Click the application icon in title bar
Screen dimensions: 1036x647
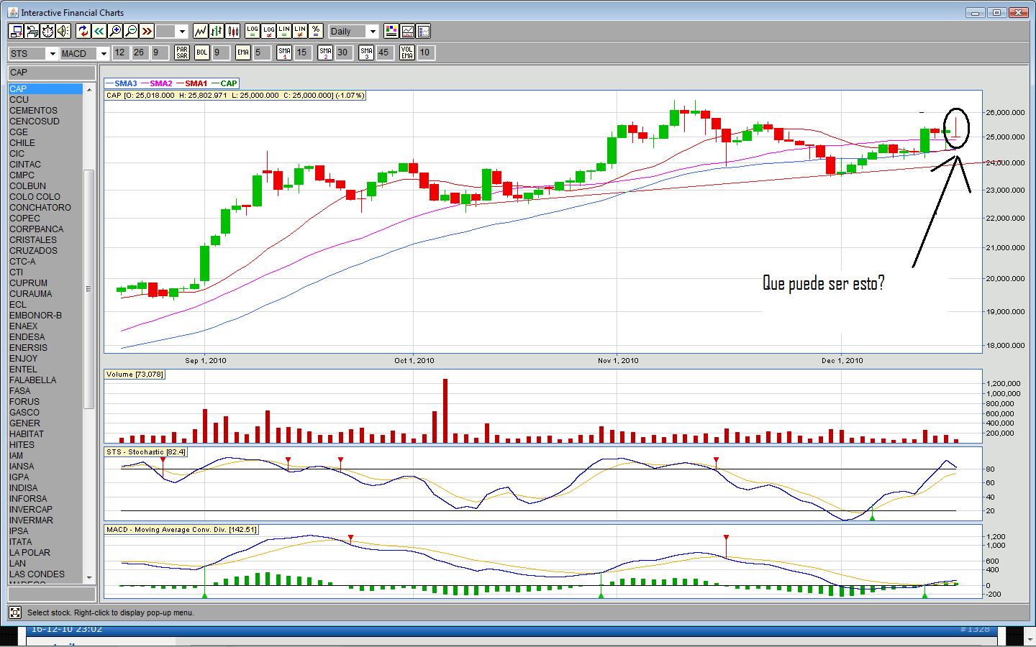pos(13,12)
